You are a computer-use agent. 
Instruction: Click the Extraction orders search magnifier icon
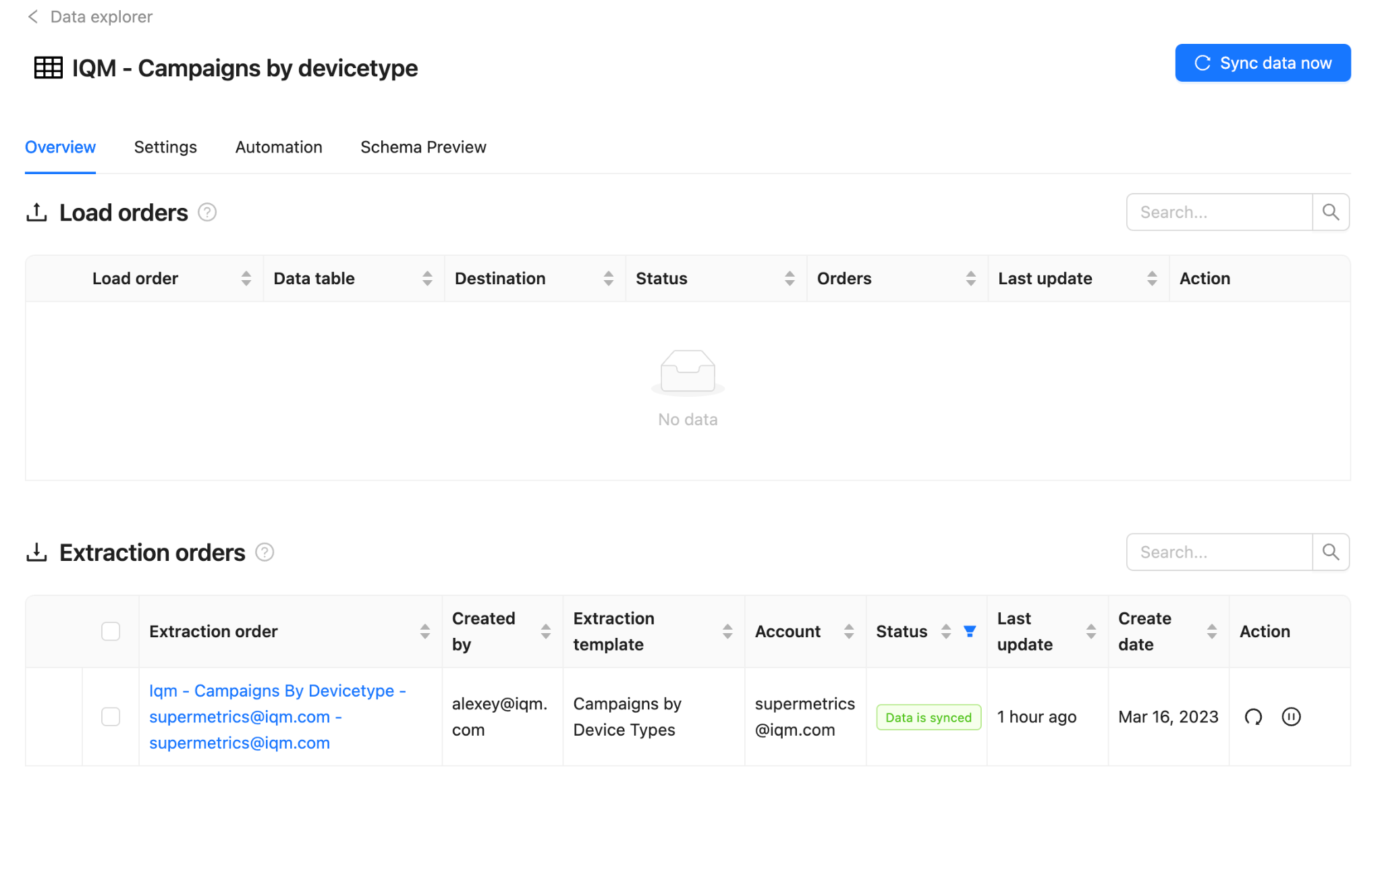tap(1330, 552)
